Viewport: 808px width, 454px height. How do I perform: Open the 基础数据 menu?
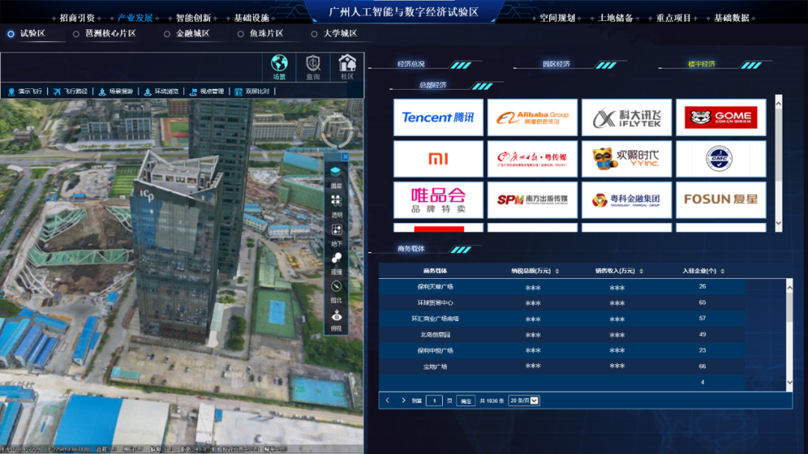coord(732,18)
